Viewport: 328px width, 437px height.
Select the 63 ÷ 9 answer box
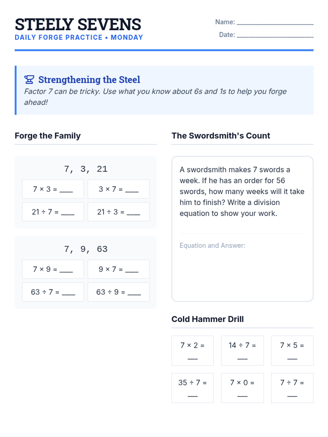coord(118,292)
